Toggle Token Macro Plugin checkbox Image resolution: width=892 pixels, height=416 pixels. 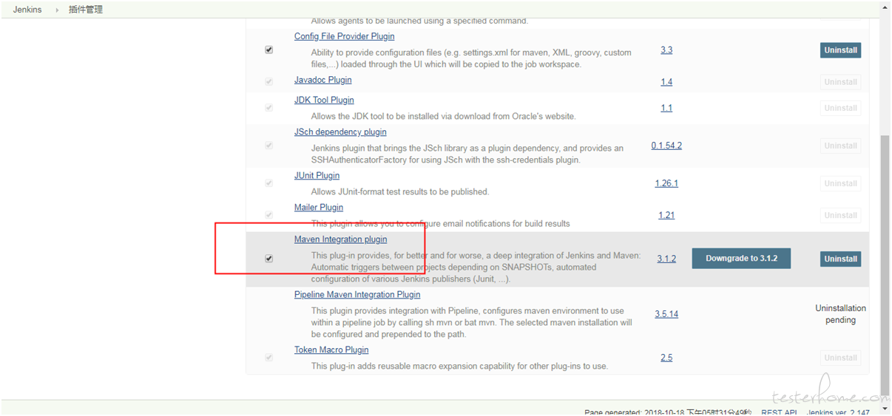coord(268,358)
